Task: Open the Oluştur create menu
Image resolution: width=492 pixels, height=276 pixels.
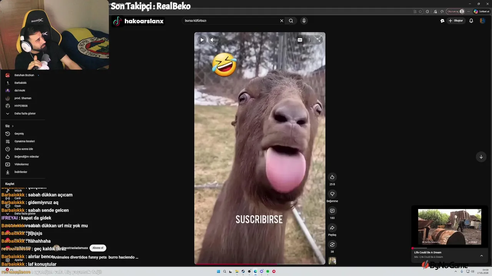Action: 456,21
